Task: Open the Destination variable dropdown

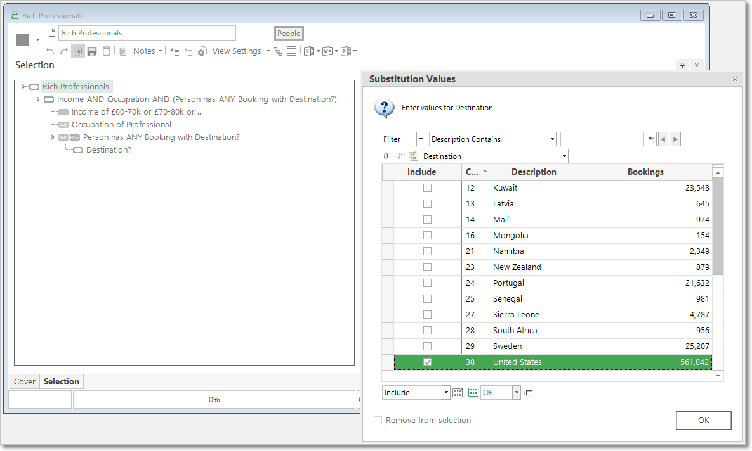Action: [x=564, y=156]
